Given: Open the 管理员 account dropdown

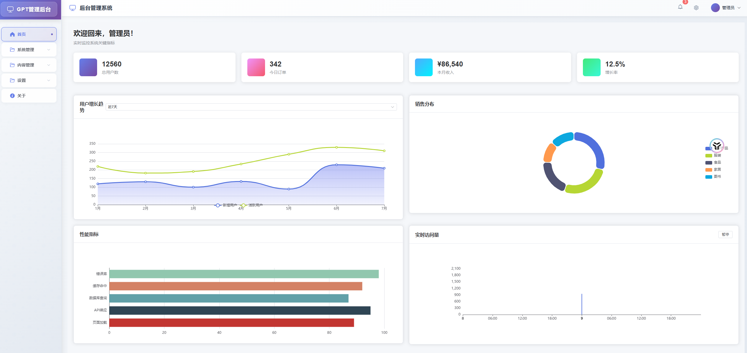Looking at the screenshot, I should [728, 8].
